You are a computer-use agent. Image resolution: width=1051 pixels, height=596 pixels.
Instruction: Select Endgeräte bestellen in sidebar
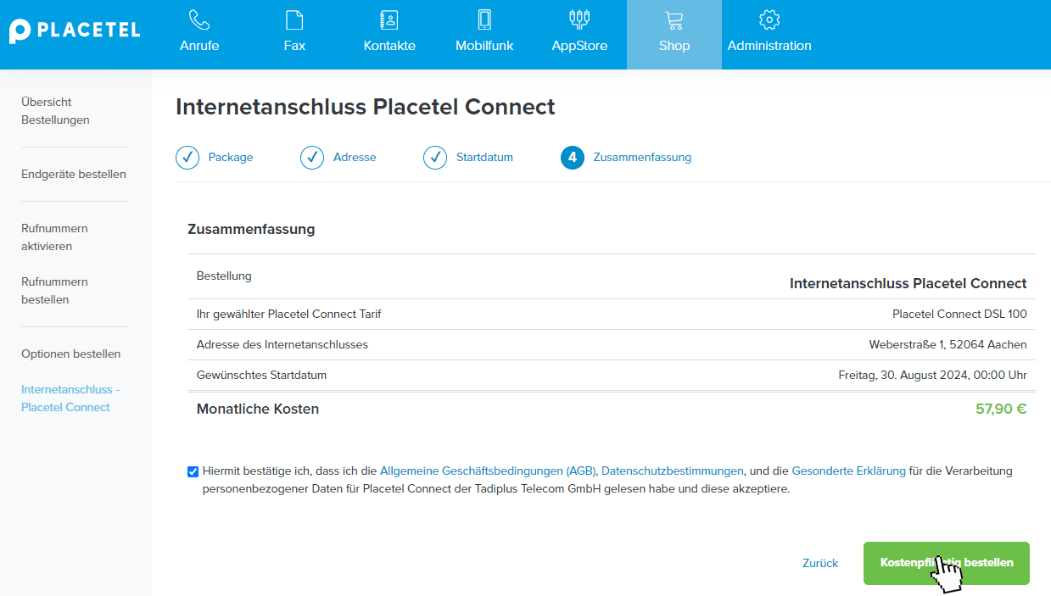74,174
